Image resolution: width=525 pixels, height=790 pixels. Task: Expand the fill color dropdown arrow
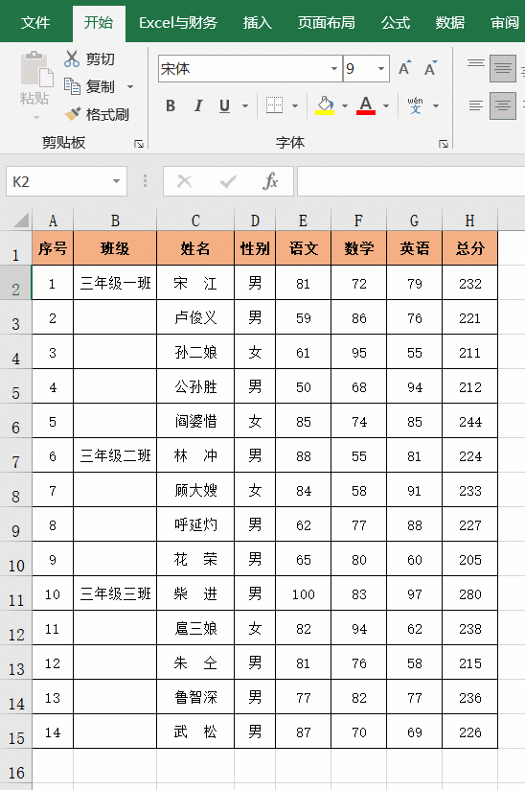tap(345, 105)
